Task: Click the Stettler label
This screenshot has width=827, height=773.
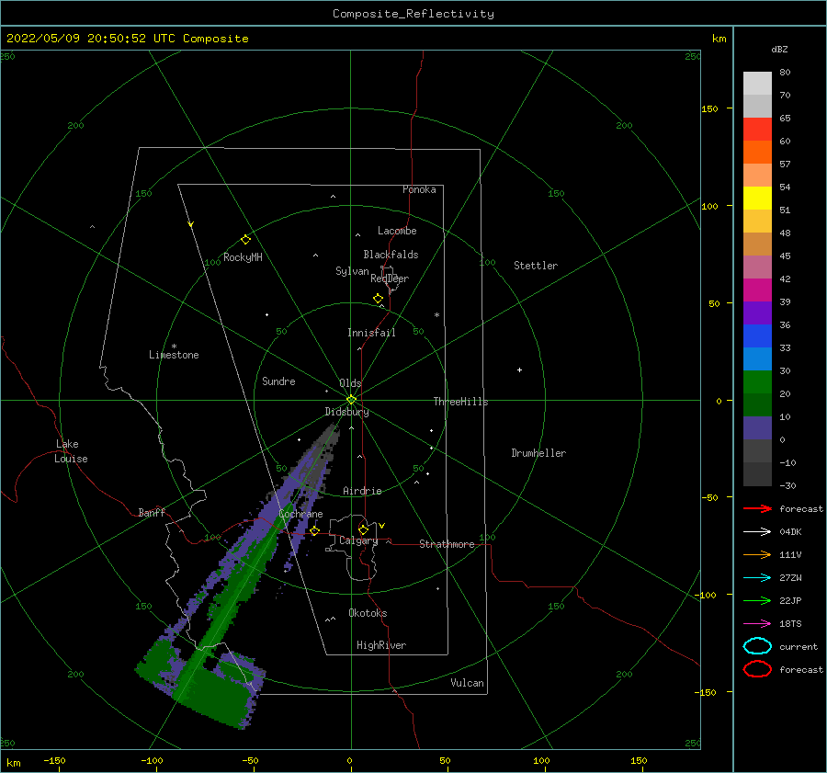Action: pyautogui.click(x=536, y=266)
